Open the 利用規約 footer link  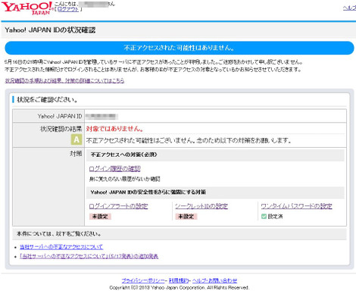(x=179, y=280)
